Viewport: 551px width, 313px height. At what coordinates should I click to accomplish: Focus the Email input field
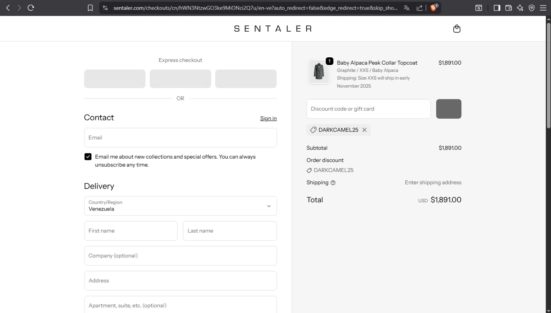point(180,137)
